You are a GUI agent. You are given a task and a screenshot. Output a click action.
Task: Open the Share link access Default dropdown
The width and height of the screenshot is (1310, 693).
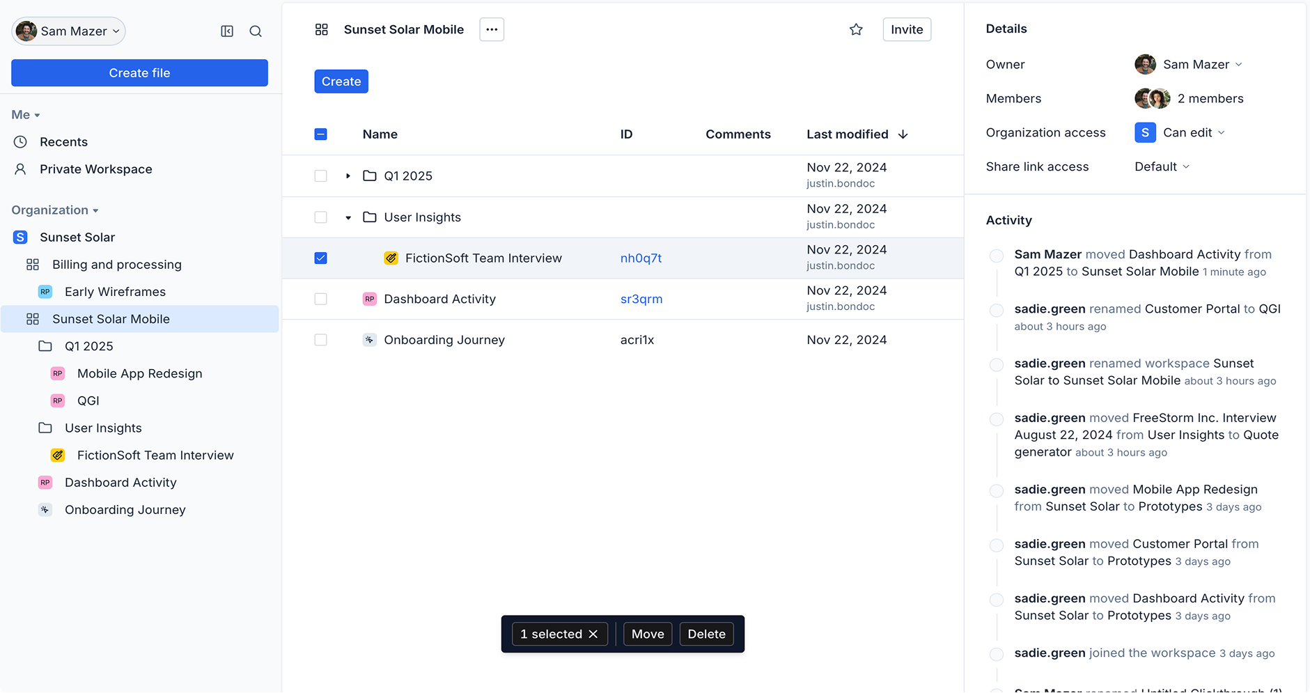(1161, 166)
